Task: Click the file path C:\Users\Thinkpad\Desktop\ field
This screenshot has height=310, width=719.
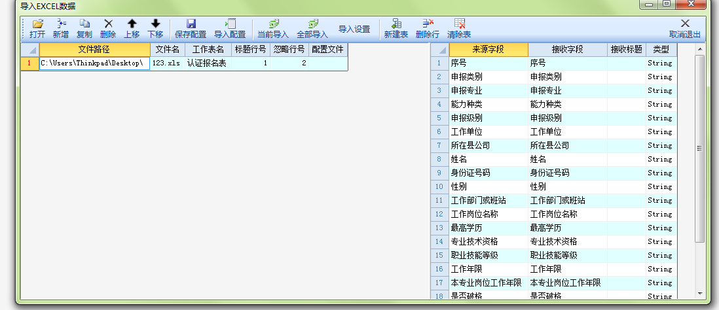Action: click(95, 63)
